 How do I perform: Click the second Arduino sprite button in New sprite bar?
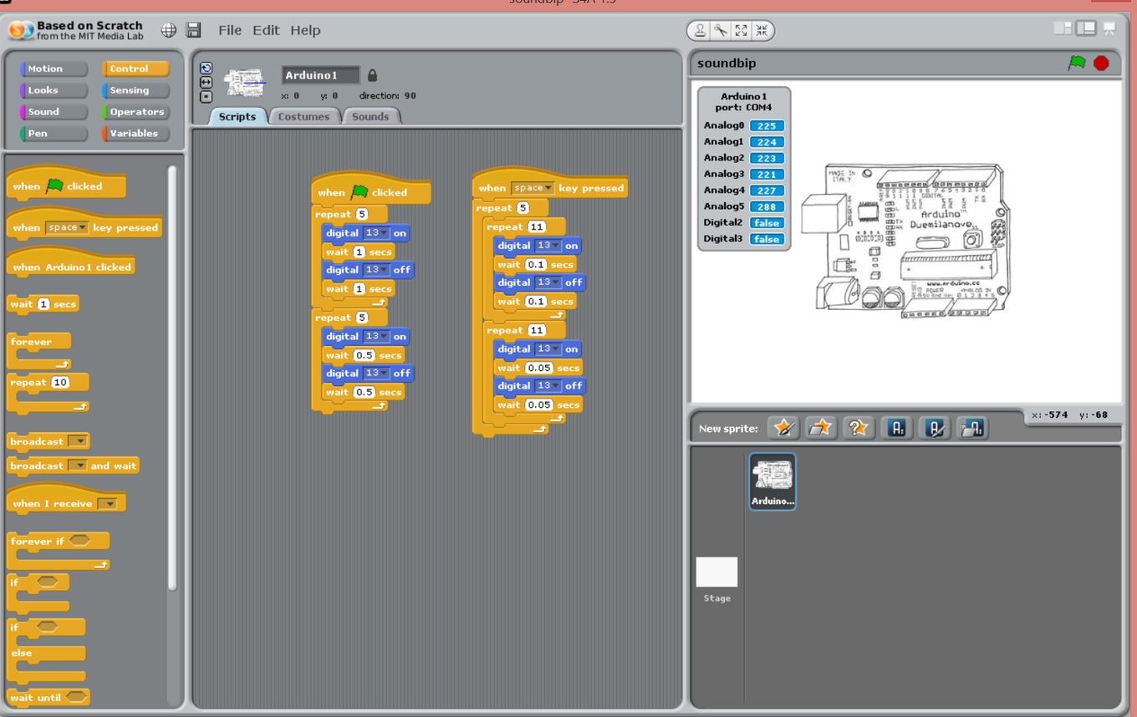coord(934,428)
